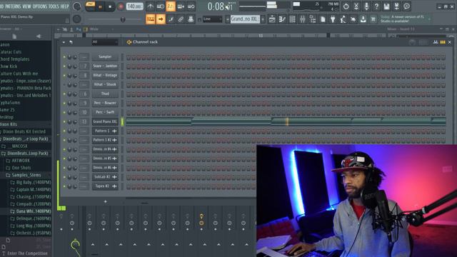Open the shopping cart icon
Image resolution: width=457 pixels, height=257 pixels.
tap(373, 19)
